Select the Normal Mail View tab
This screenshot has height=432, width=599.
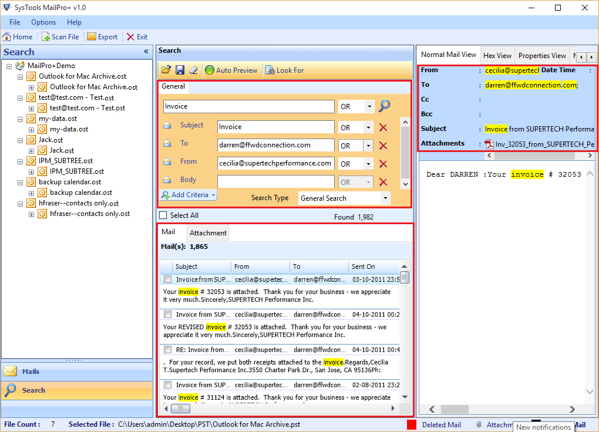pos(449,55)
